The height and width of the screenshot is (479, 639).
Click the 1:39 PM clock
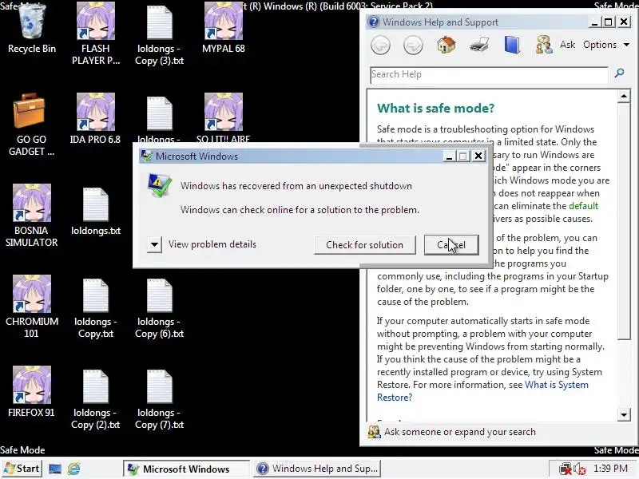click(610, 469)
